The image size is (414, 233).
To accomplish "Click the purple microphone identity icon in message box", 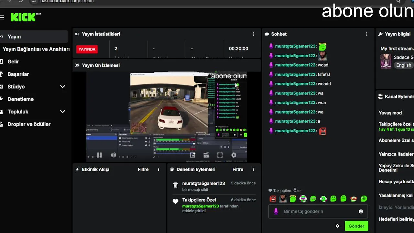I will click(x=276, y=211).
